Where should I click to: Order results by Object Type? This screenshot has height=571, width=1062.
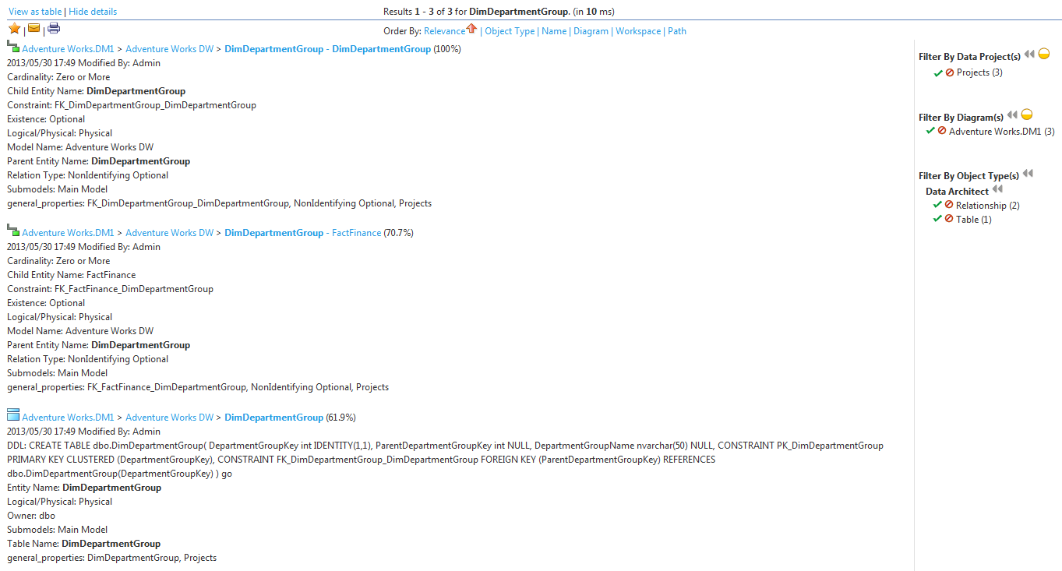(510, 31)
